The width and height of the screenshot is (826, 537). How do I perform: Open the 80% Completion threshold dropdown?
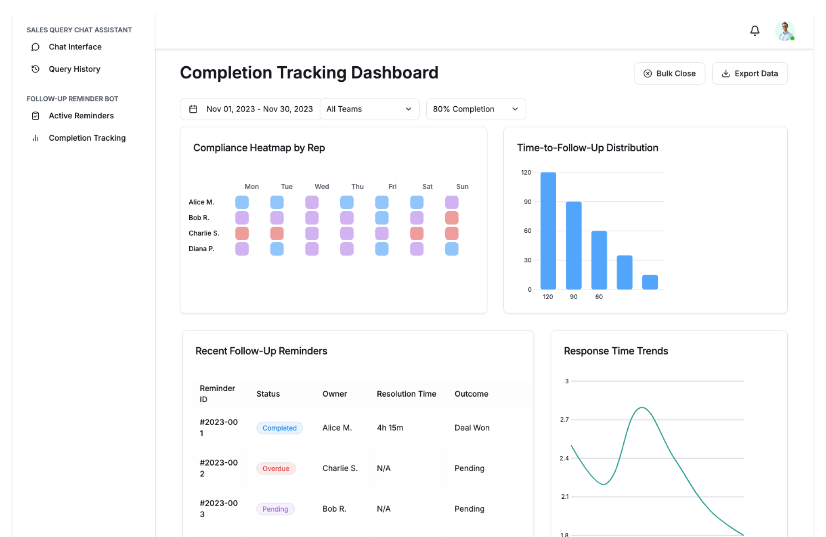pos(475,109)
